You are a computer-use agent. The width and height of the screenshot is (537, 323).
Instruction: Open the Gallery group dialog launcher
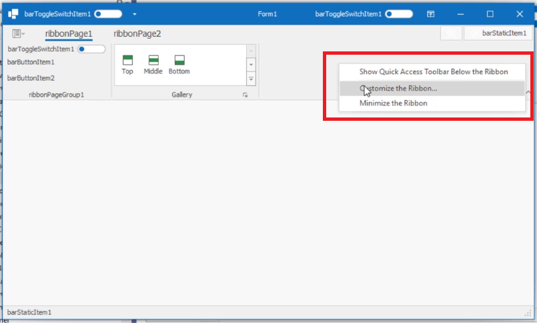point(245,95)
